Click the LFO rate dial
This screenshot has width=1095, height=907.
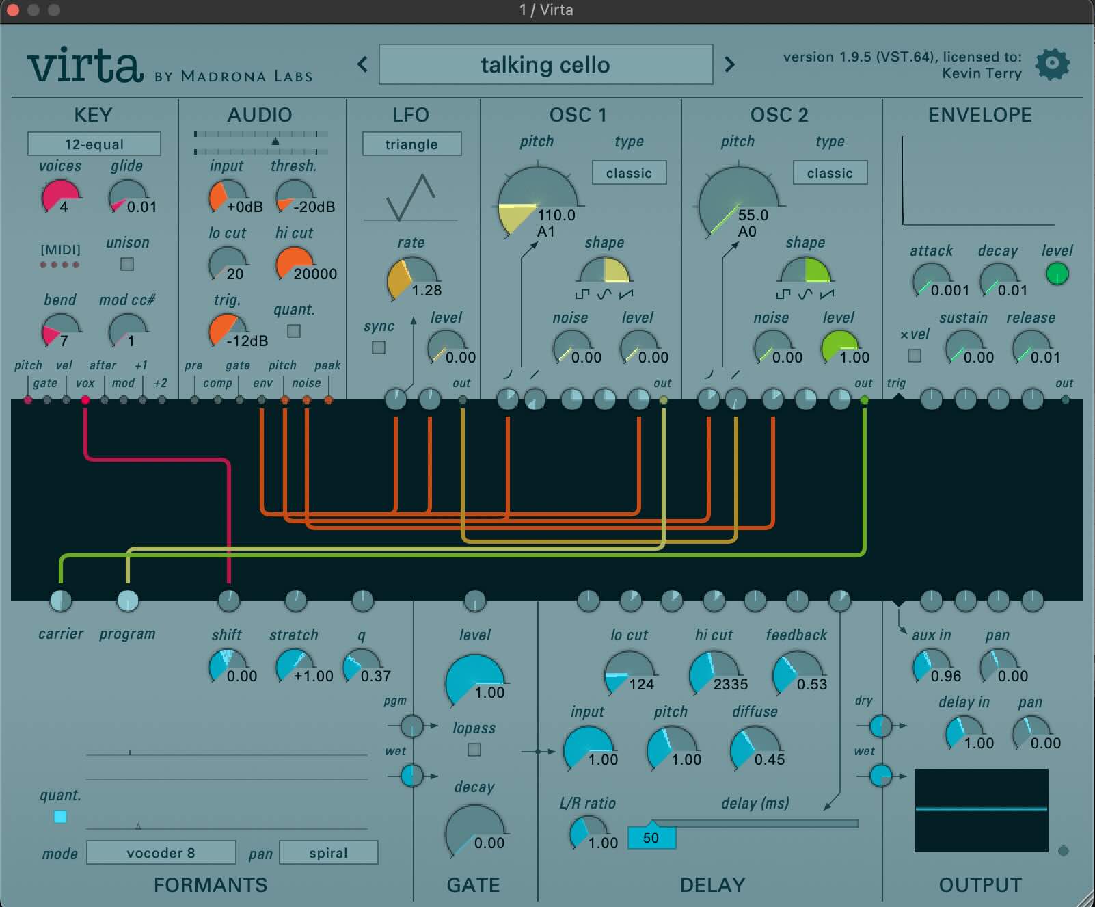[411, 280]
